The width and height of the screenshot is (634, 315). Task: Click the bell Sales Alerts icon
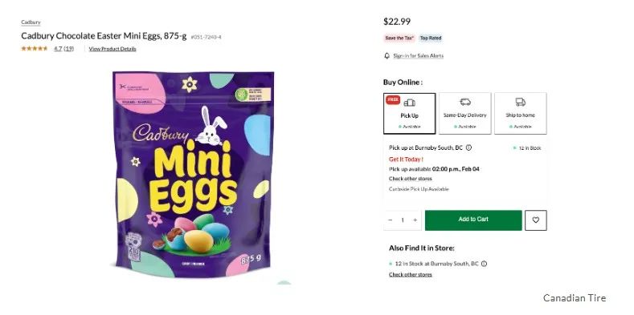pyautogui.click(x=387, y=55)
